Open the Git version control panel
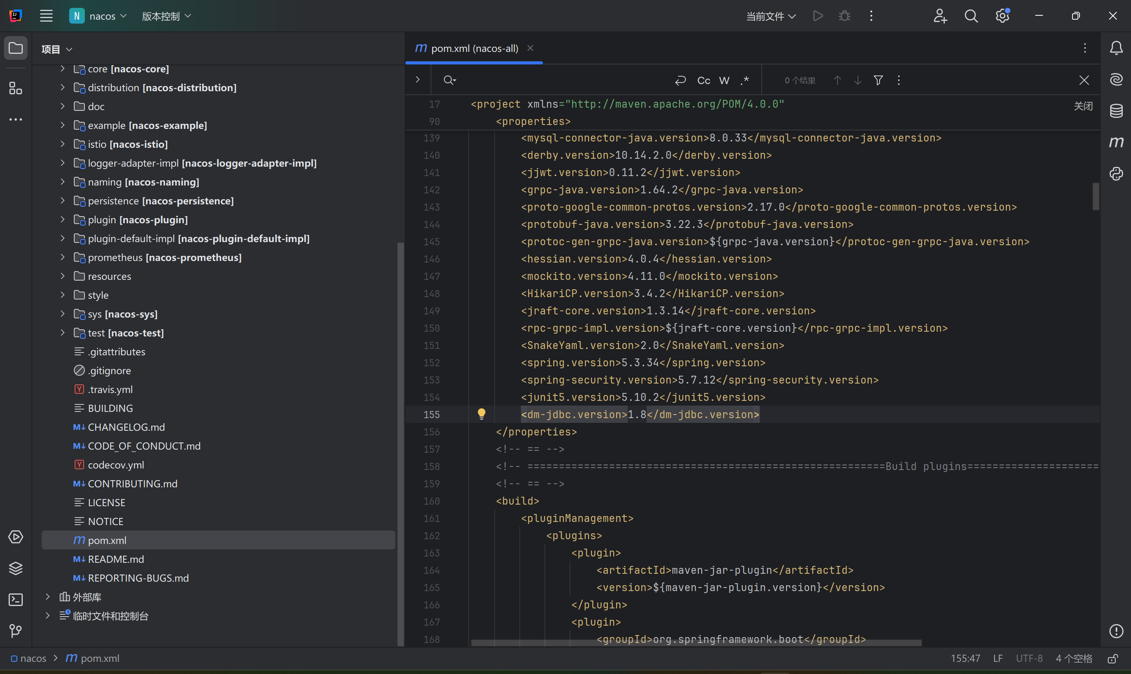 pos(15,631)
